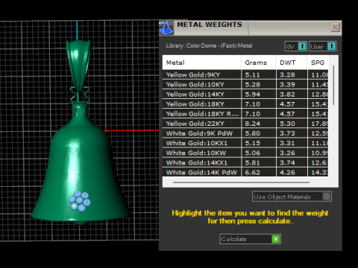
Task: Click the 5.11 grams cell
Action: tap(259, 74)
